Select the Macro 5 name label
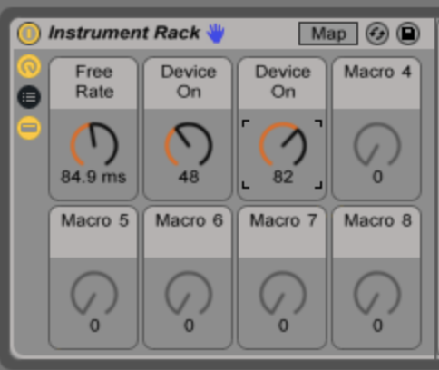The width and height of the screenshot is (439, 370). coord(95,220)
